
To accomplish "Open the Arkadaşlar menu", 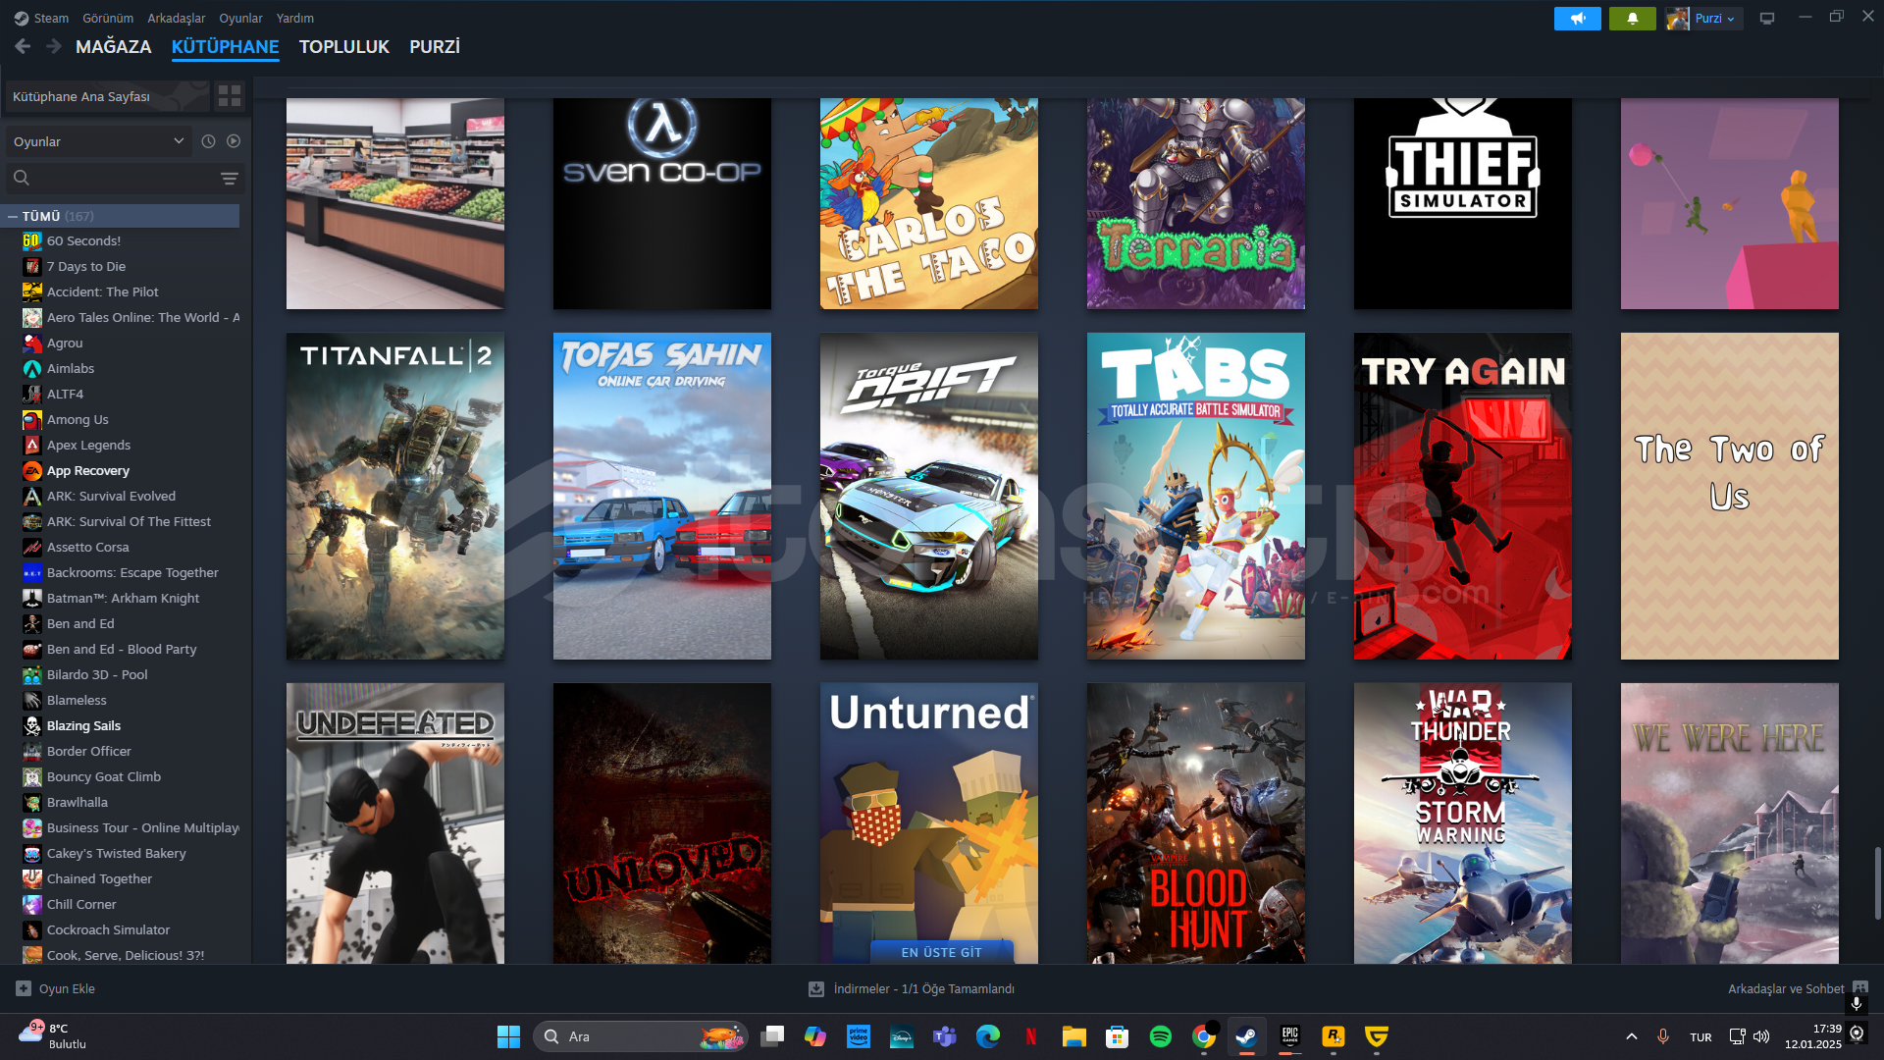I will click(x=177, y=18).
